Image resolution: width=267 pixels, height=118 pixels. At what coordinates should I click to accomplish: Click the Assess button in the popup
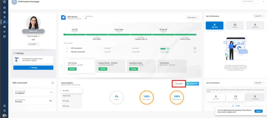[x=258, y=111]
